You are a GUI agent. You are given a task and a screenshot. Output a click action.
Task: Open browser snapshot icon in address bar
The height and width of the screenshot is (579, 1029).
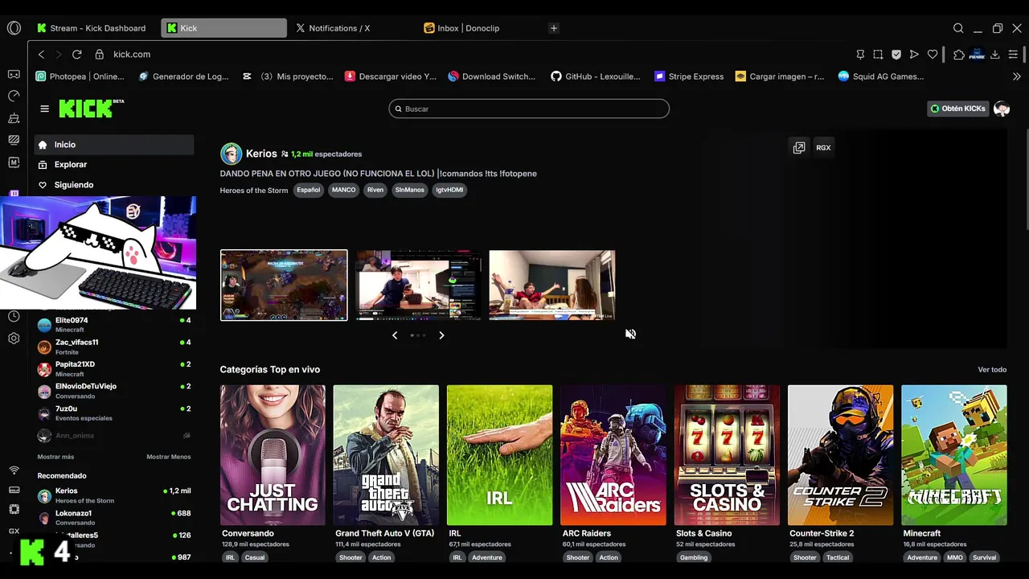878,54
